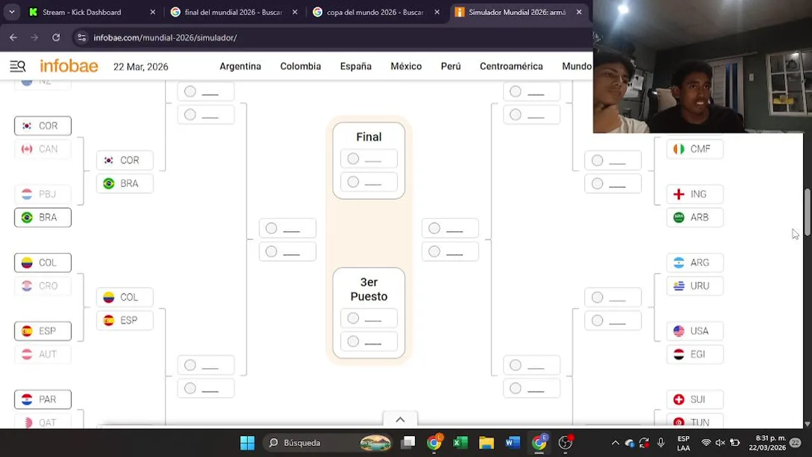
Task: Switch to copa del mundo 2026 tab
Action: (376, 12)
